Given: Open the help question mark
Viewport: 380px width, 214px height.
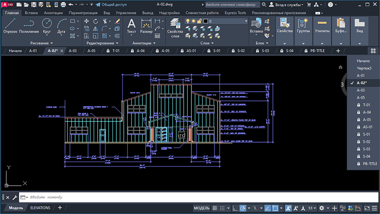Looking at the screenshot, I should click(x=330, y=4).
